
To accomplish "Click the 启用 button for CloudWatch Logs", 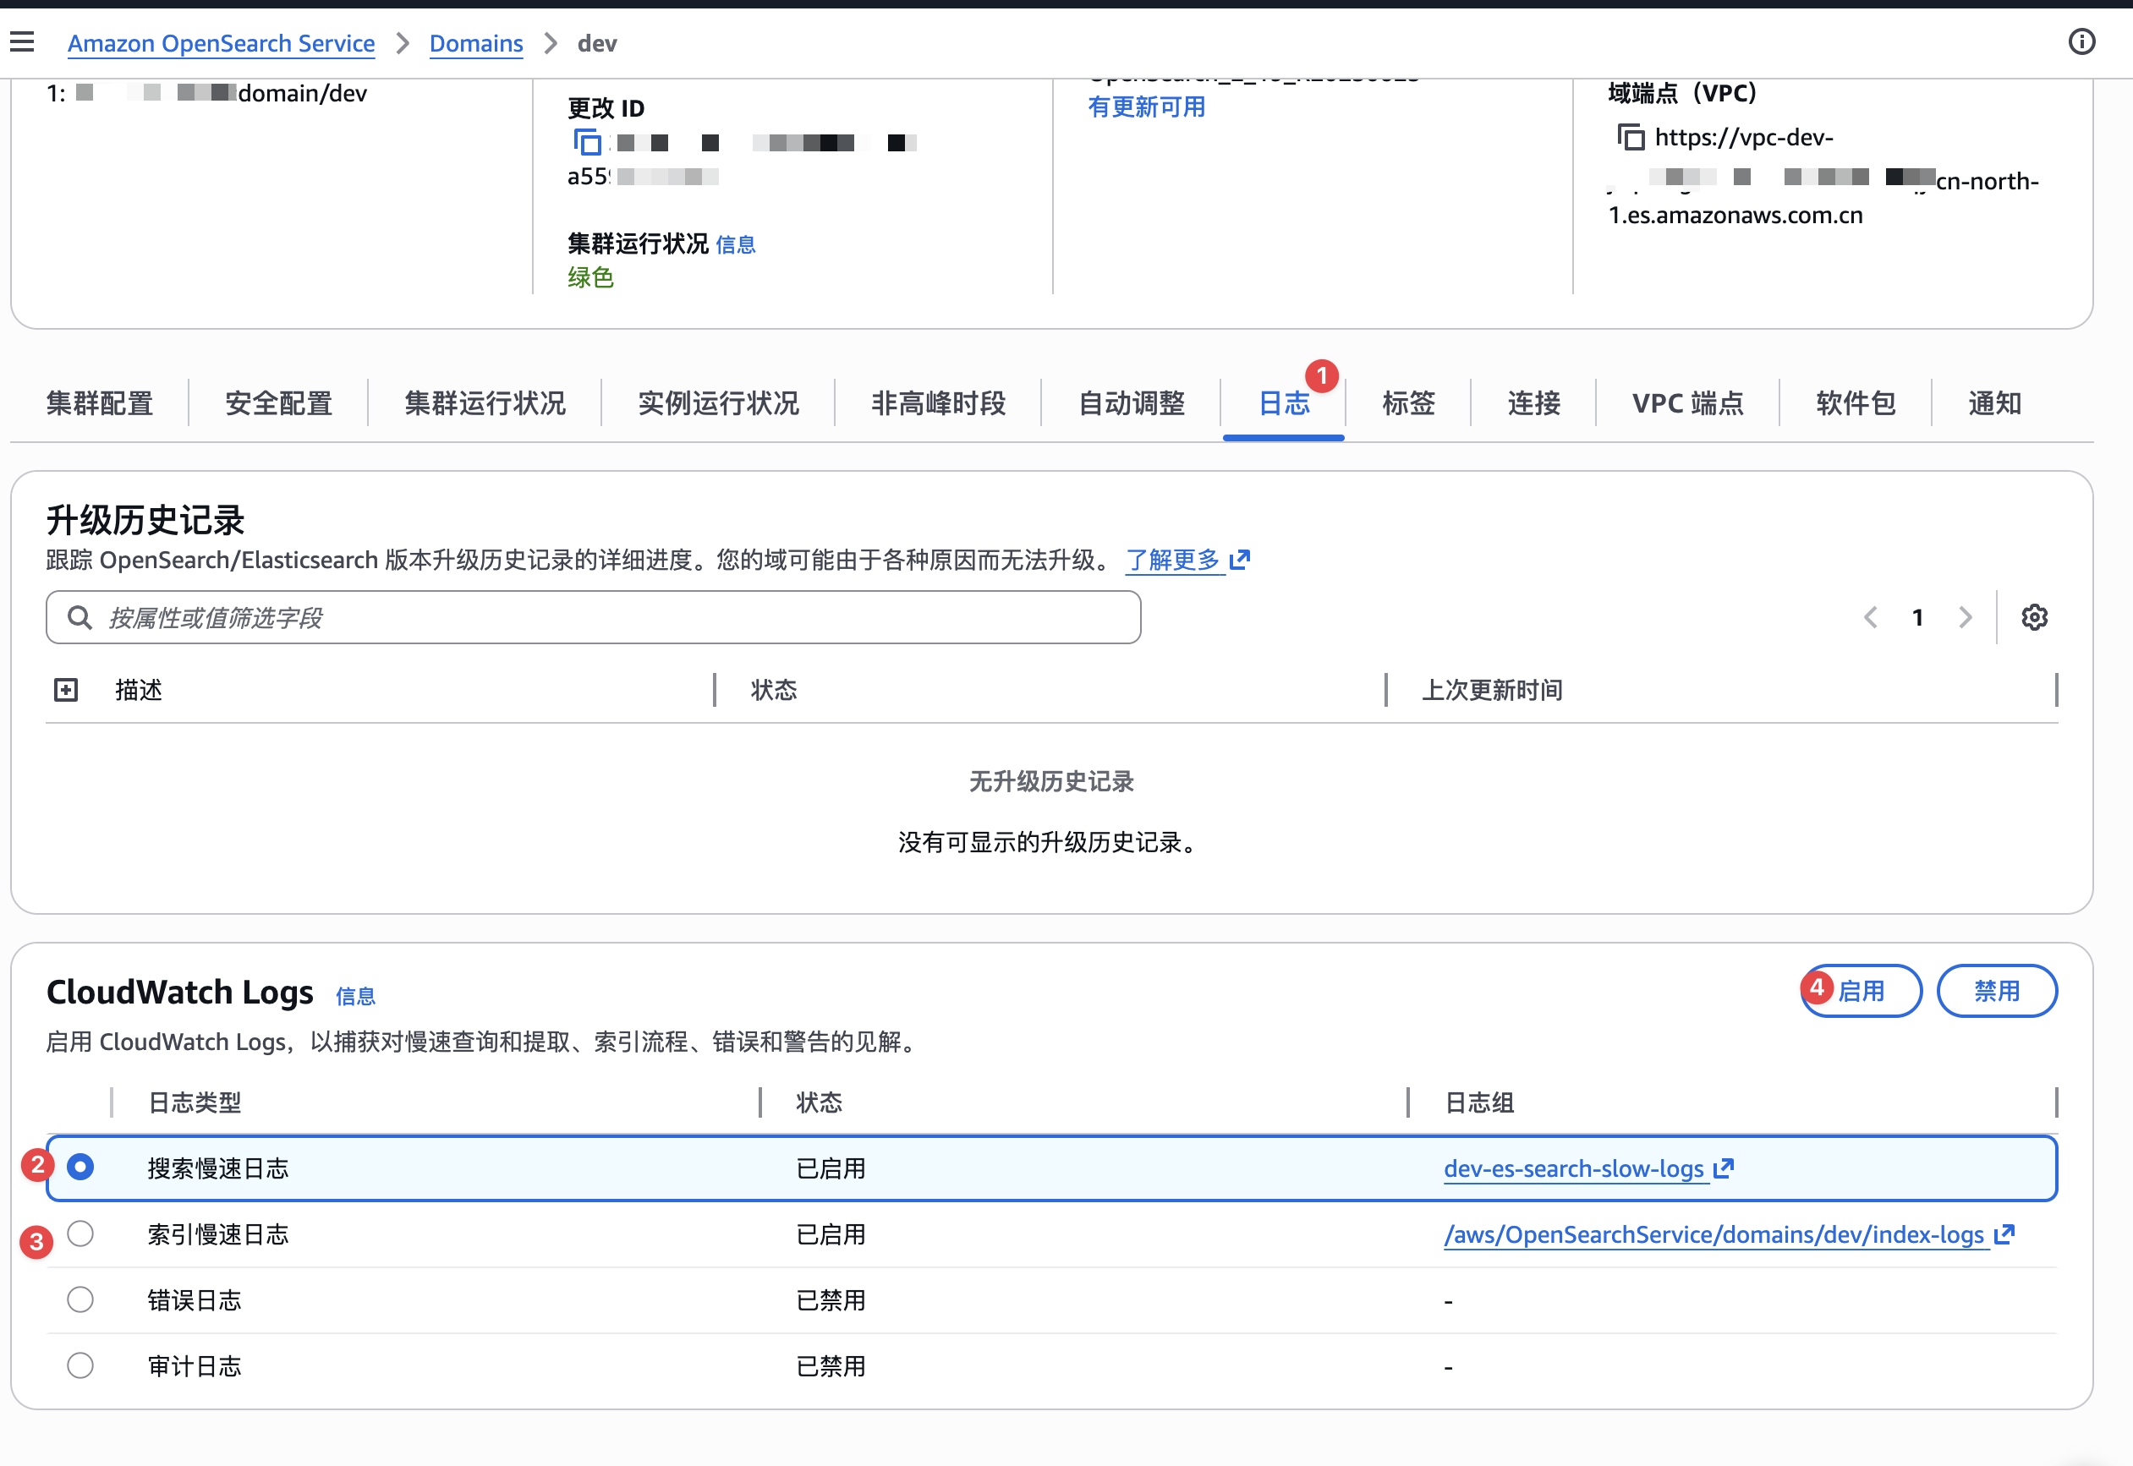I will pos(1862,991).
